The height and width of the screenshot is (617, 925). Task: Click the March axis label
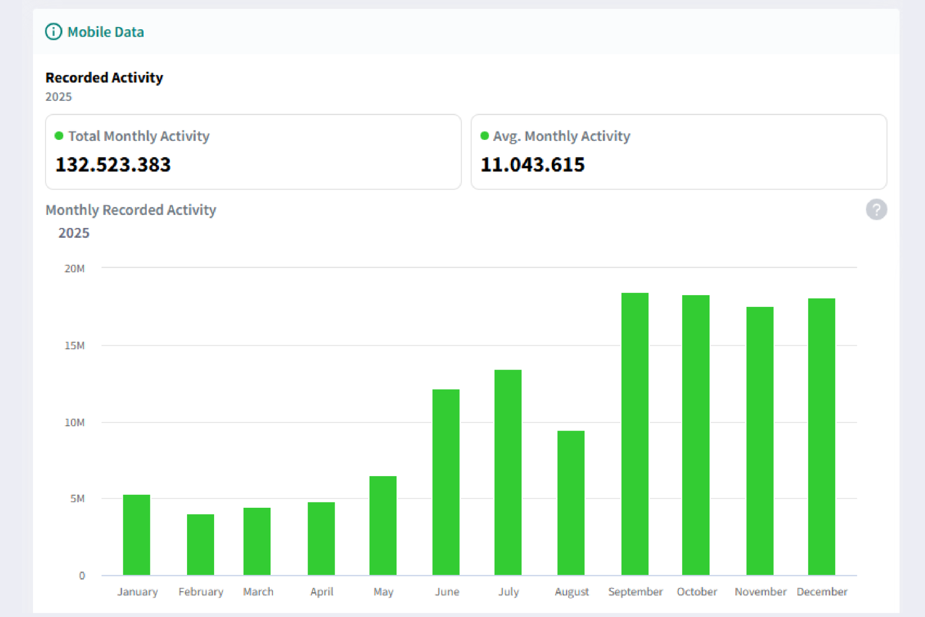pos(258,592)
